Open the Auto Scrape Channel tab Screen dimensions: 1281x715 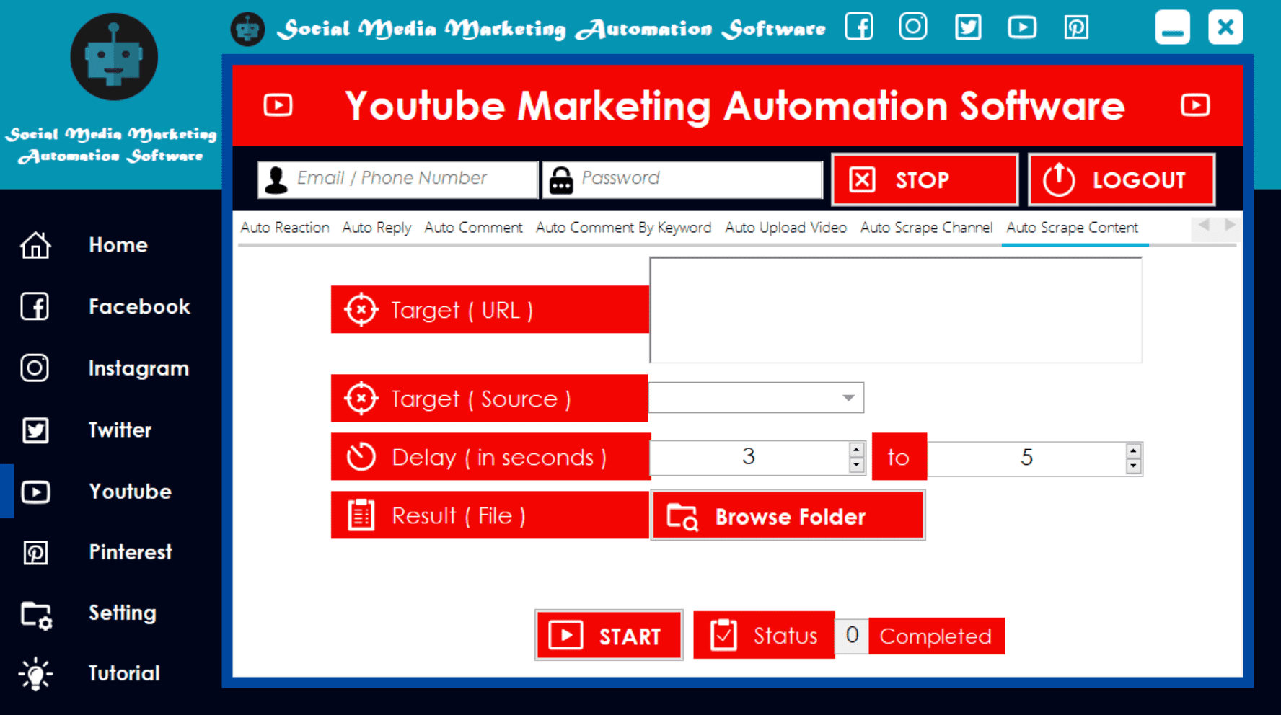coord(926,228)
